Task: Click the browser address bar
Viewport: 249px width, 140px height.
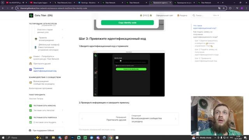Action: pos(117,8)
